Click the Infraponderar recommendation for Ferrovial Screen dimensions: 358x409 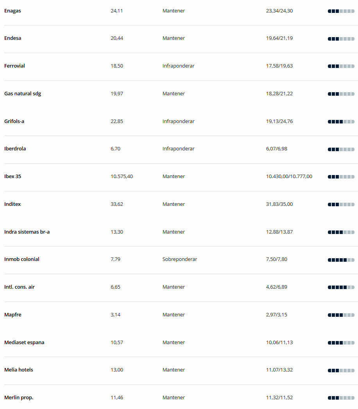click(179, 66)
